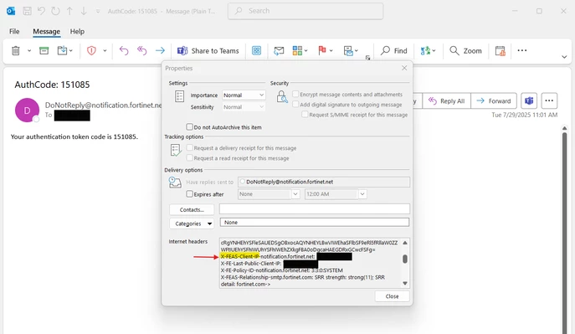The height and width of the screenshot is (334, 575).
Task: Click the Translate icon in ribbon
Action: coord(425,50)
